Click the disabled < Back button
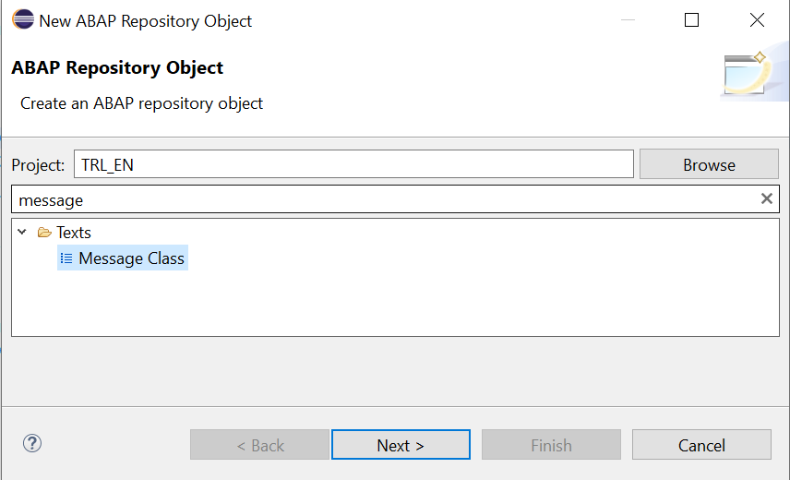 tap(260, 445)
